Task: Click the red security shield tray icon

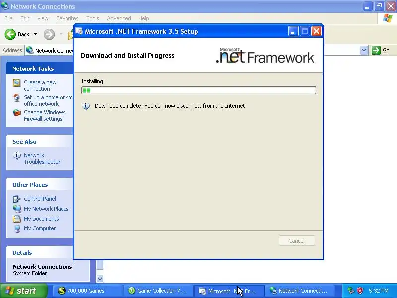Action: (x=360, y=291)
